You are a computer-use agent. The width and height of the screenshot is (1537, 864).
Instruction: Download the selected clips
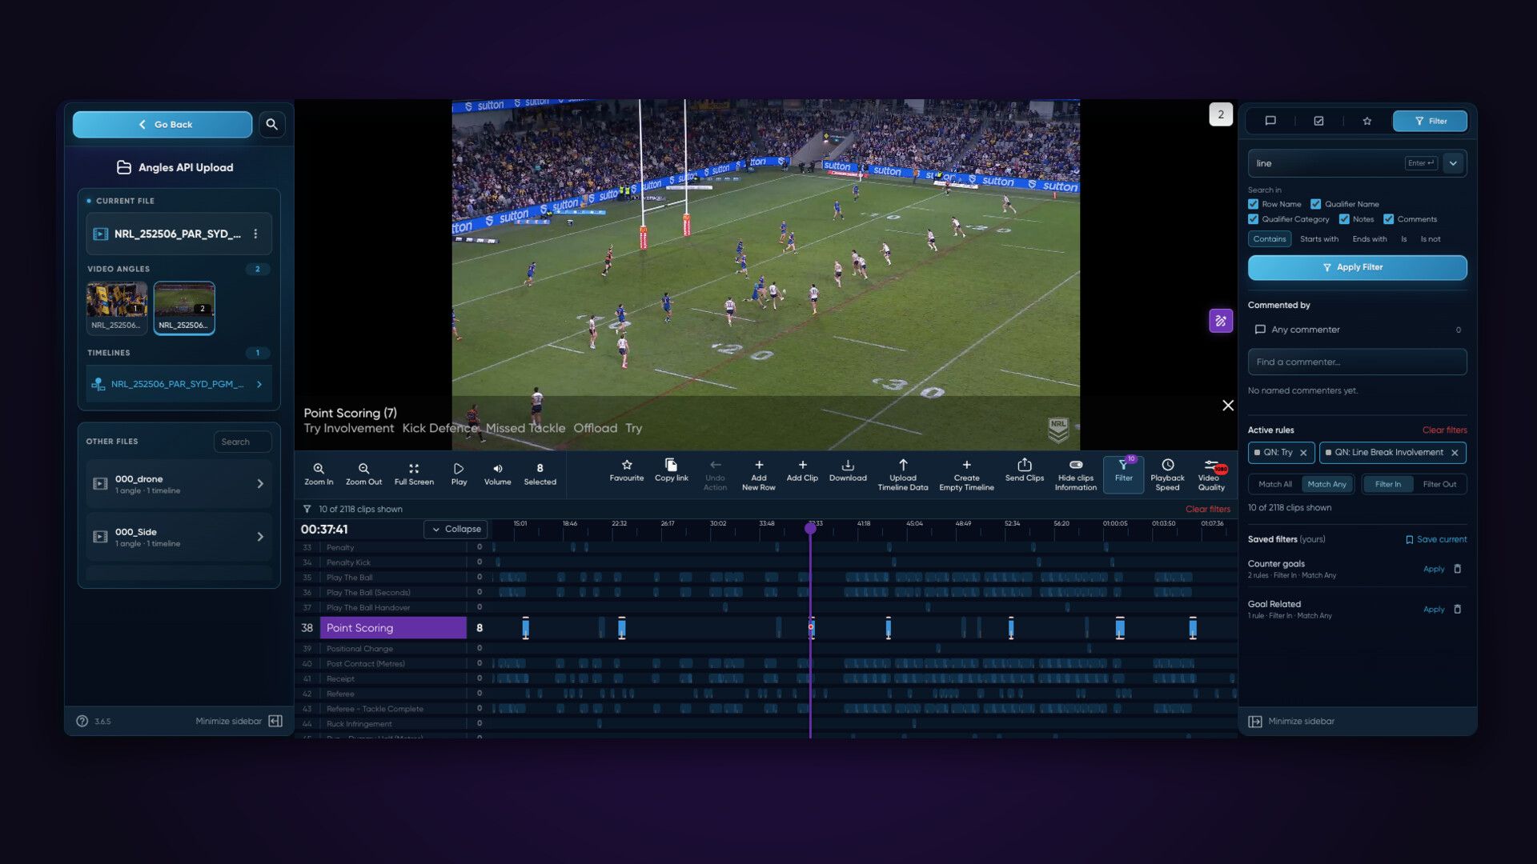[848, 470]
